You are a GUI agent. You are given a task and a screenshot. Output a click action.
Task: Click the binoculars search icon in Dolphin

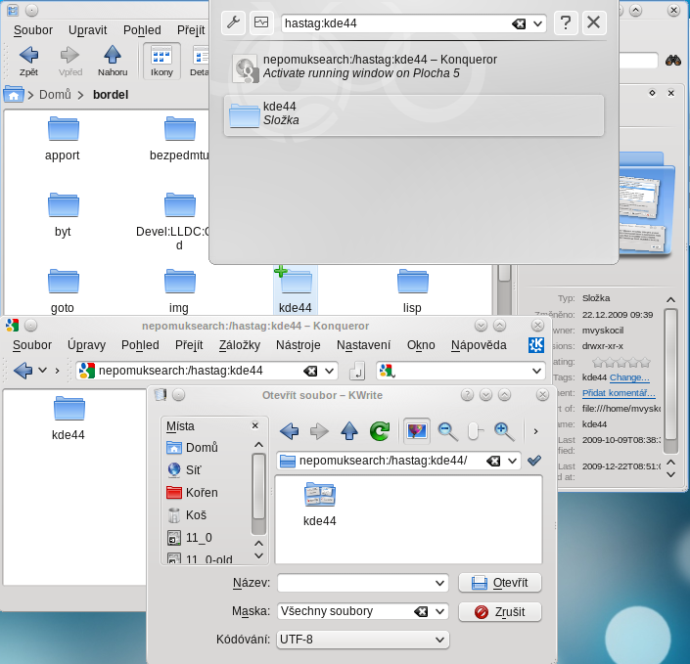point(672,61)
